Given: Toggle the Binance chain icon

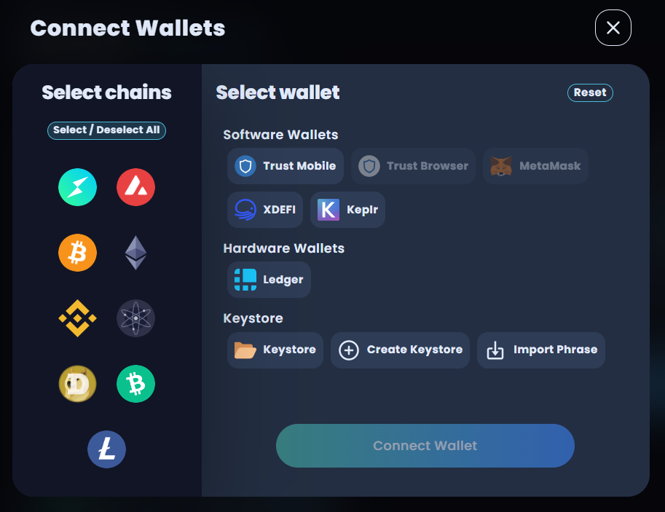Looking at the screenshot, I should point(78,318).
